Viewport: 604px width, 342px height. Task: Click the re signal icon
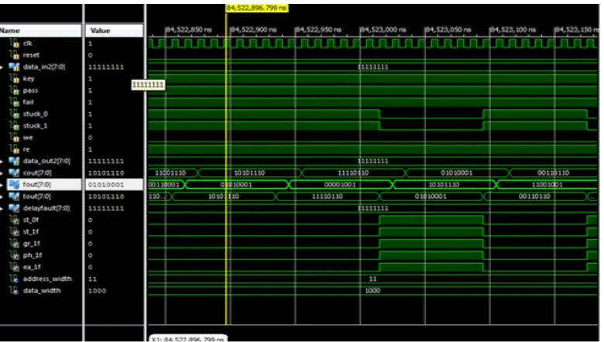tap(15, 149)
